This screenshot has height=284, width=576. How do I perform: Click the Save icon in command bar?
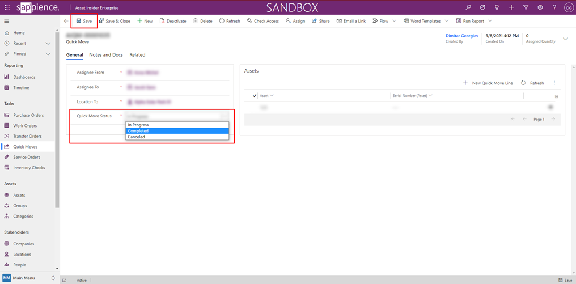click(x=79, y=21)
